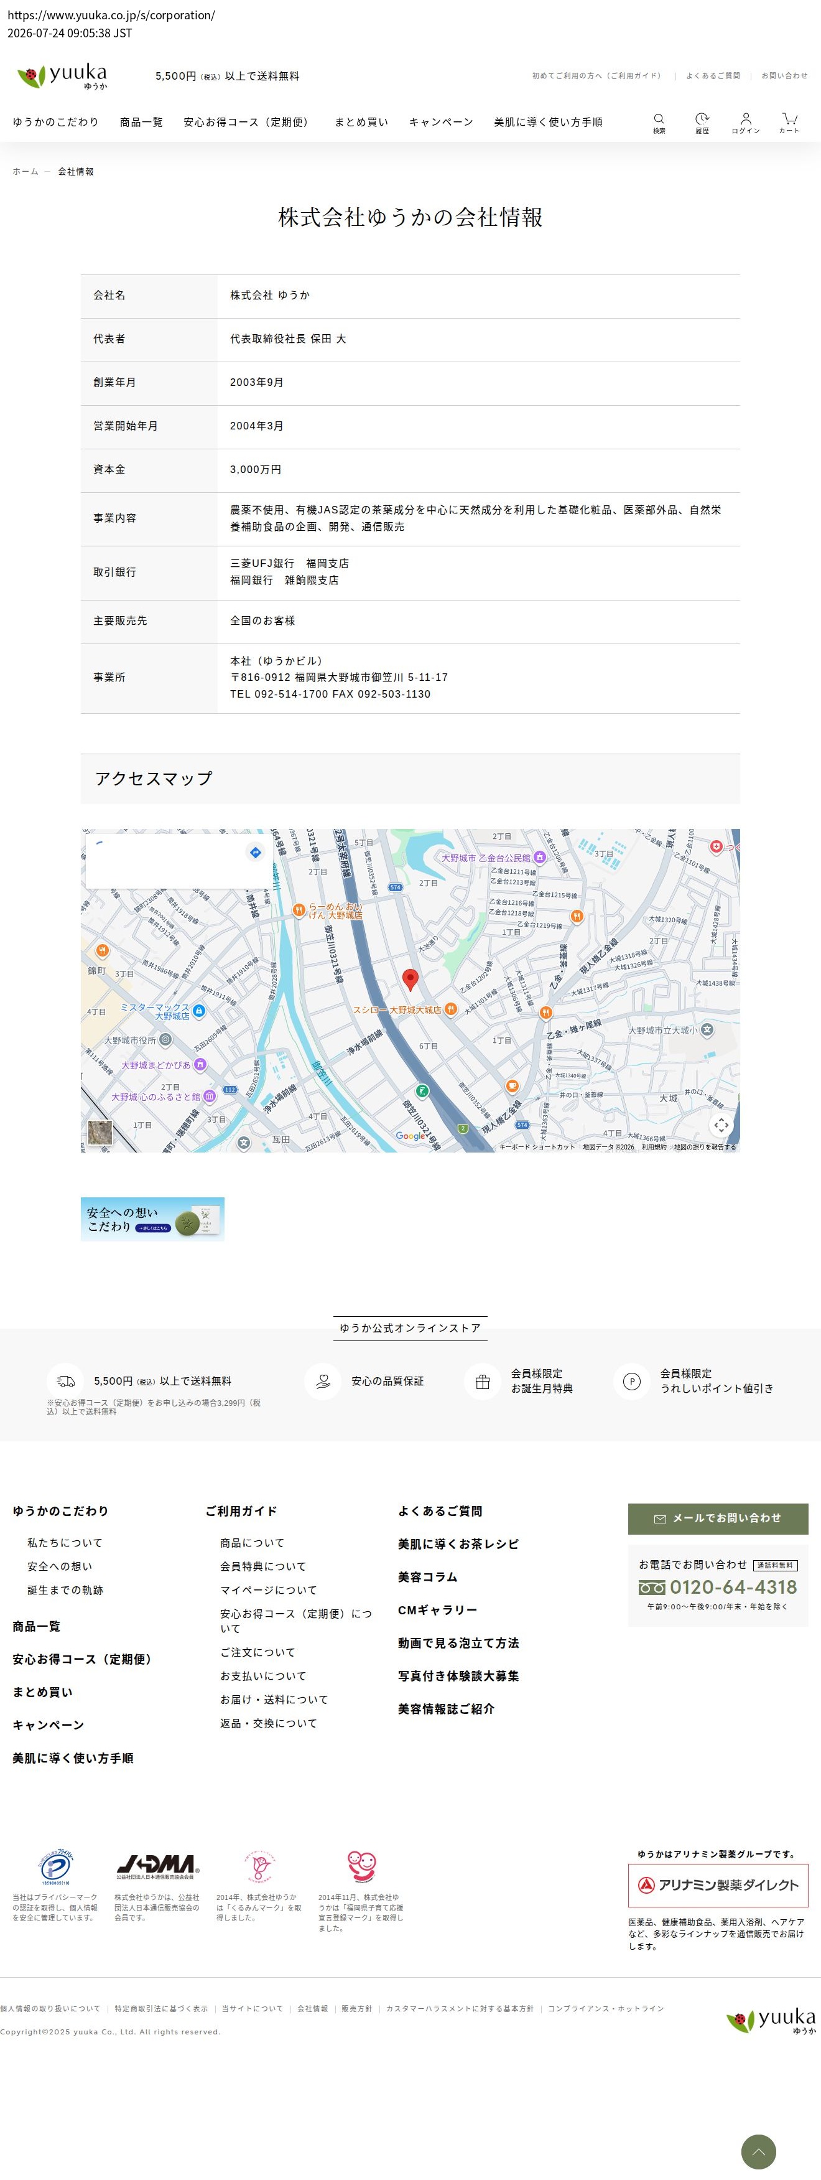Click 地図の誤りを報告する on the map
Screen dimensions: 821x2180
point(705,1148)
